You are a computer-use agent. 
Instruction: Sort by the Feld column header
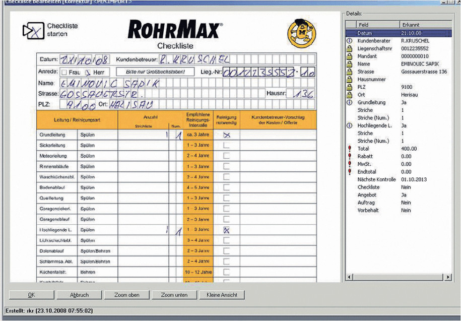378,25
